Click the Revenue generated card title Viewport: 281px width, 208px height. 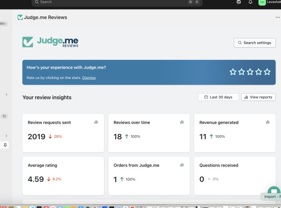pyautogui.click(x=219, y=122)
